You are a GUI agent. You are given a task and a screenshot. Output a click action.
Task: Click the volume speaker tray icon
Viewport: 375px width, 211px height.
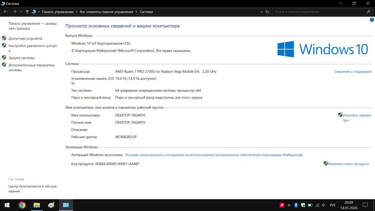pyautogui.click(x=324, y=205)
